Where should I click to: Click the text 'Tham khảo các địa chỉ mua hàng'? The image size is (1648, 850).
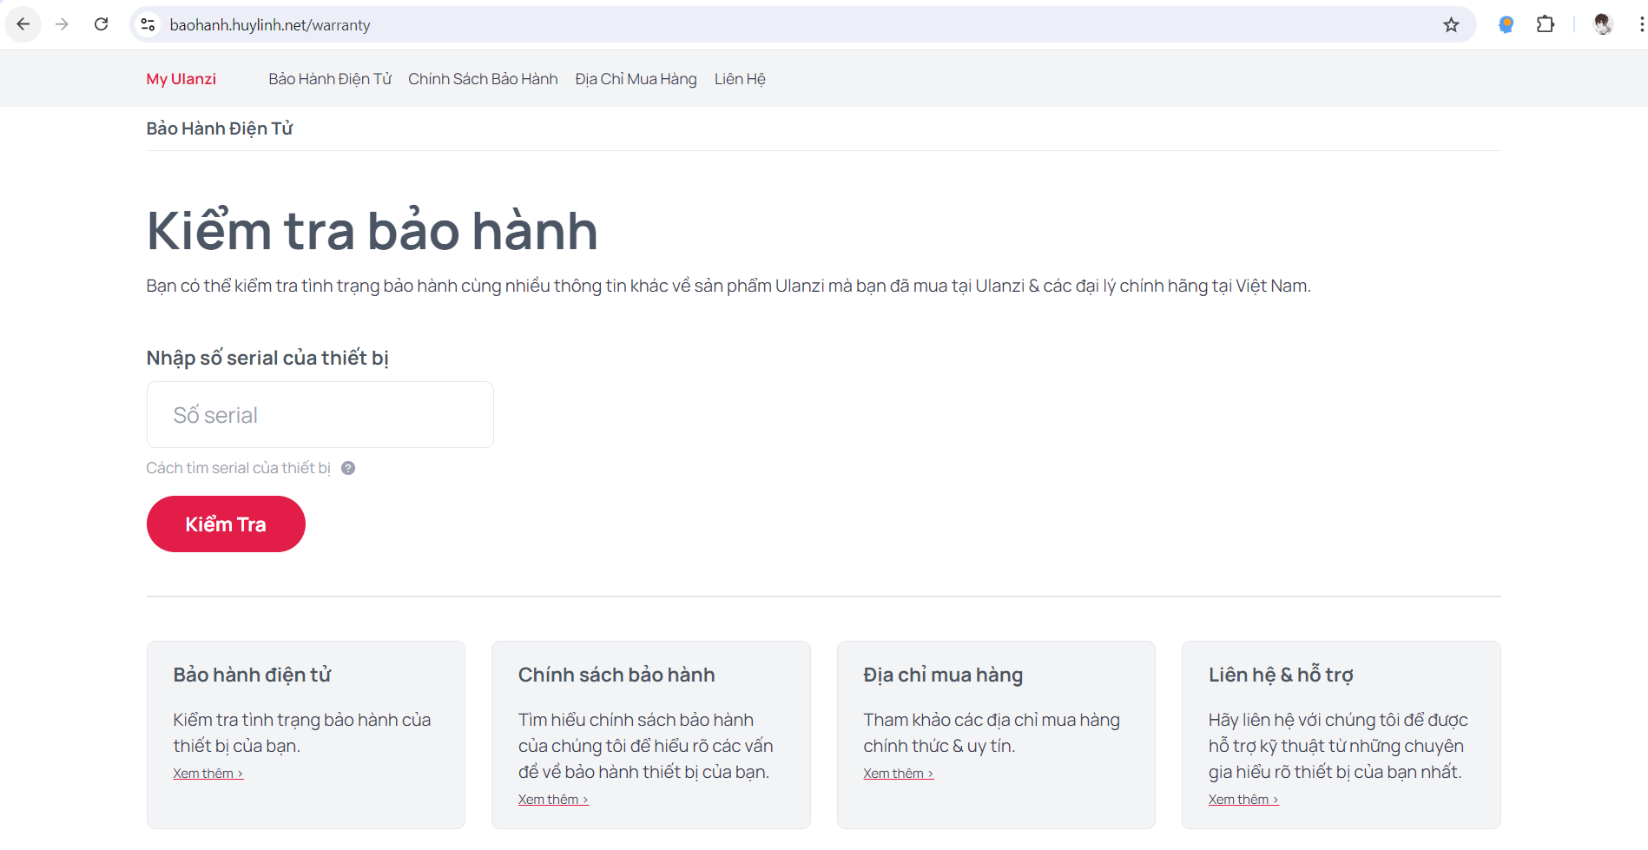[x=992, y=720]
